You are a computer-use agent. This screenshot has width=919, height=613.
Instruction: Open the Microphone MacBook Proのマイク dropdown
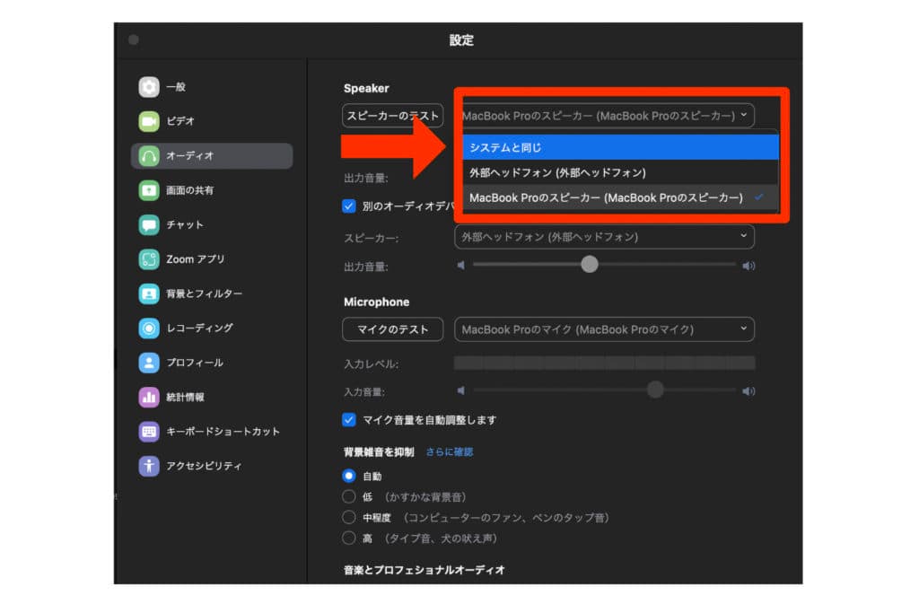[x=604, y=329]
